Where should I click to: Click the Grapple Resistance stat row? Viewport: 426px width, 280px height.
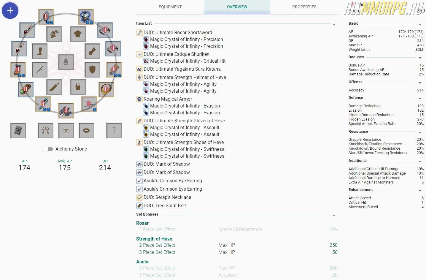tap(386, 140)
